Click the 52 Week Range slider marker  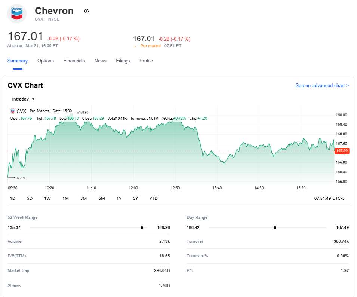click(x=142, y=227)
